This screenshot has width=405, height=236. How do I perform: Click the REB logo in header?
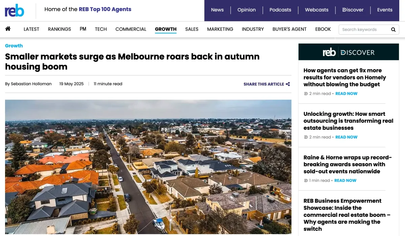pyautogui.click(x=15, y=10)
